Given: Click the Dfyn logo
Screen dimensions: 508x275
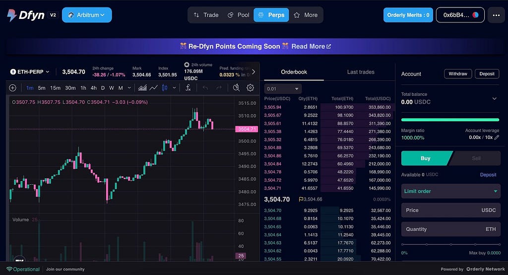Looking at the screenshot, I should point(26,15).
